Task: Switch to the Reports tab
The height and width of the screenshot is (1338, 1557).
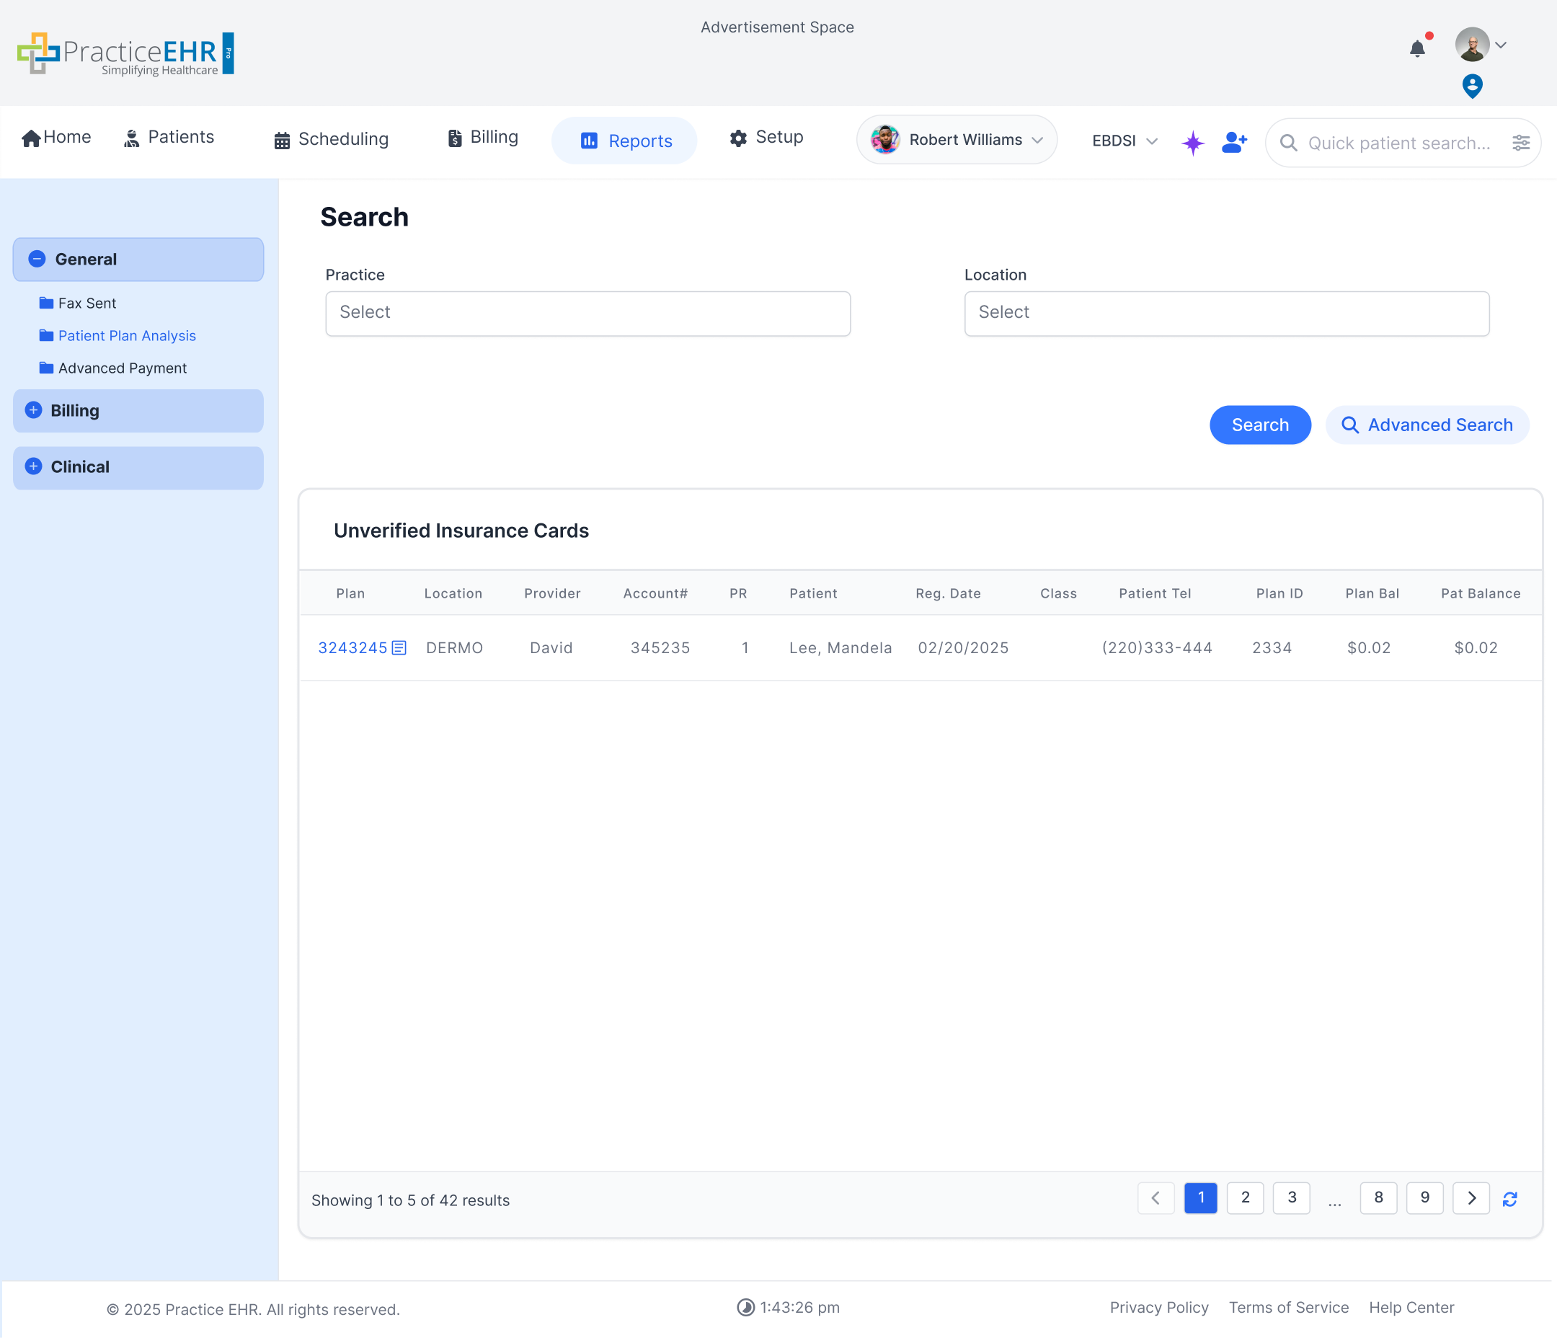Action: (x=624, y=141)
